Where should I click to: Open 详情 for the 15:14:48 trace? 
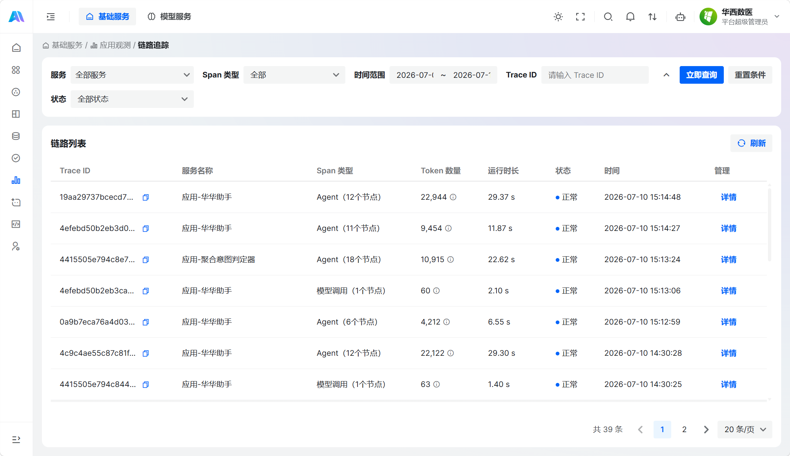click(x=729, y=197)
